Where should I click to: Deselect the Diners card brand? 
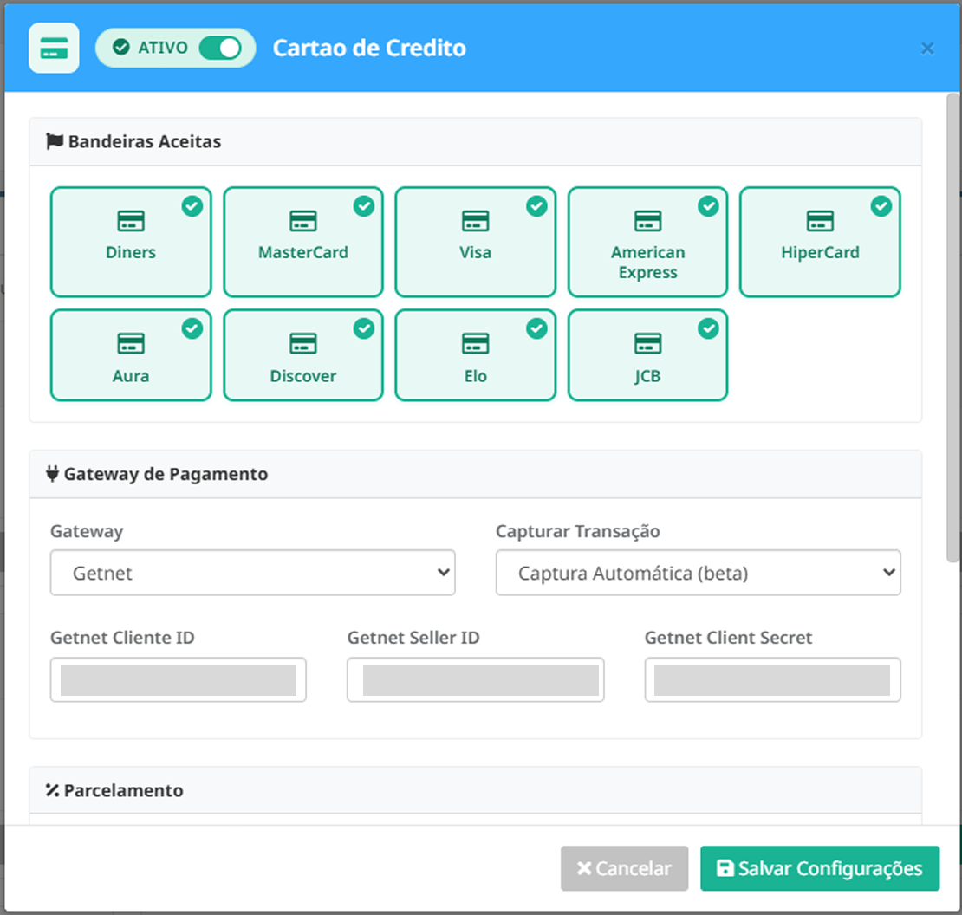coord(131,242)
